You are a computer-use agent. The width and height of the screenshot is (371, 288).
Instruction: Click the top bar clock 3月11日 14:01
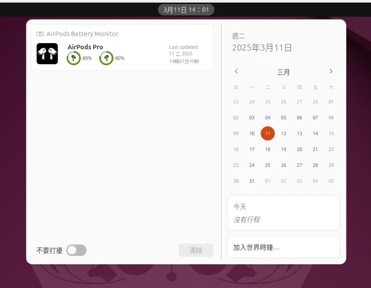point(186,10)
